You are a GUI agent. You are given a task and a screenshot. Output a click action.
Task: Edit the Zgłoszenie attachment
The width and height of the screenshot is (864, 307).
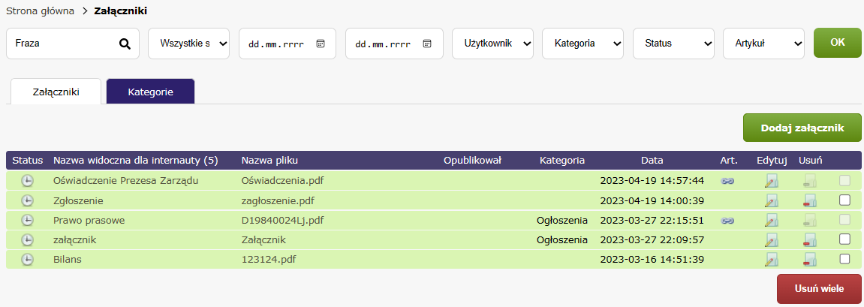pos(771,200)
